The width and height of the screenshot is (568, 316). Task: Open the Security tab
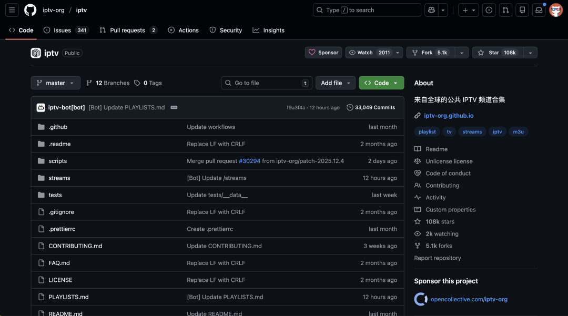(226, 30)
